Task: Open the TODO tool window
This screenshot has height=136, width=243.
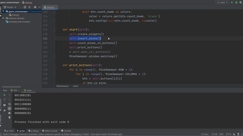Action: [9, 131]
